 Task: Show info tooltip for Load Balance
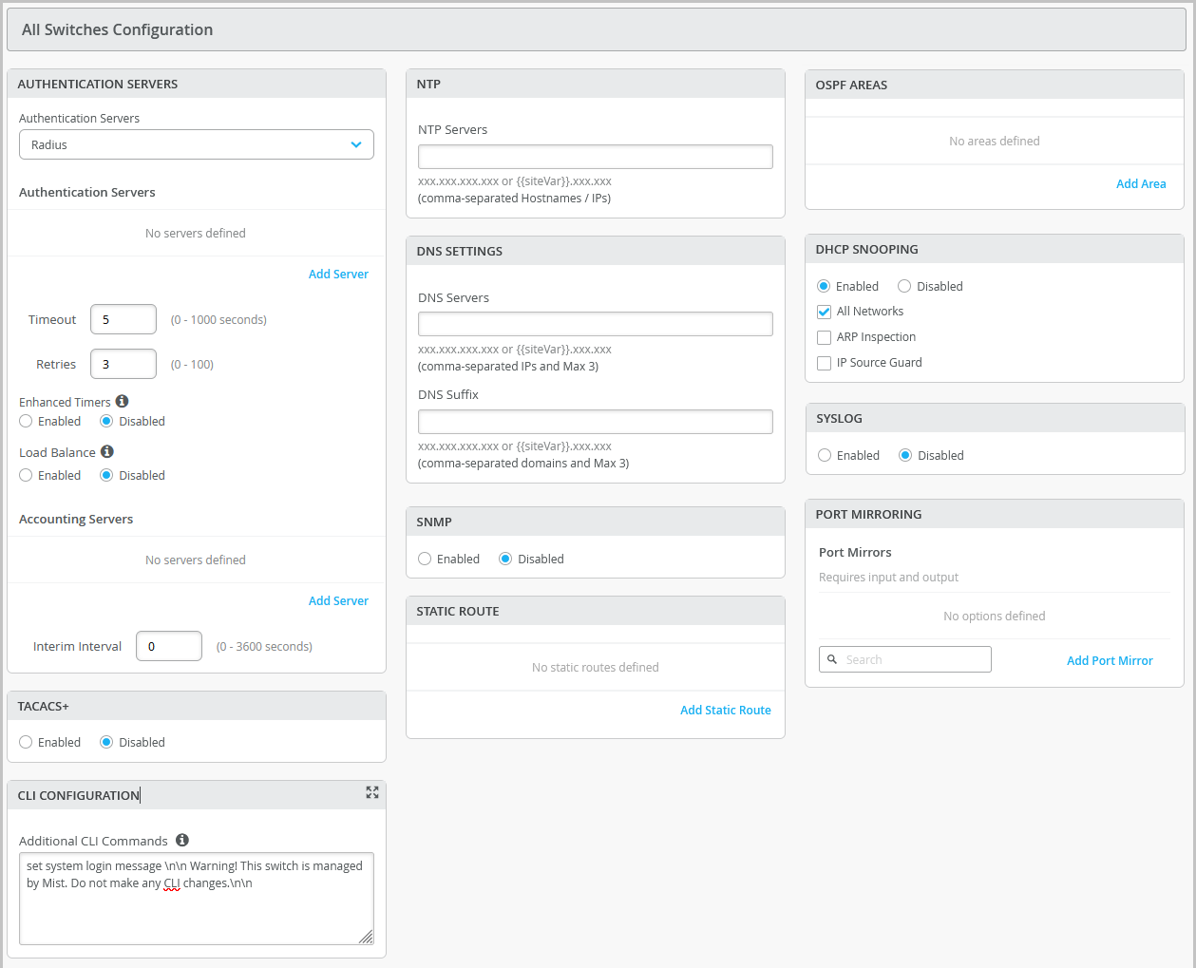[107, 452]
